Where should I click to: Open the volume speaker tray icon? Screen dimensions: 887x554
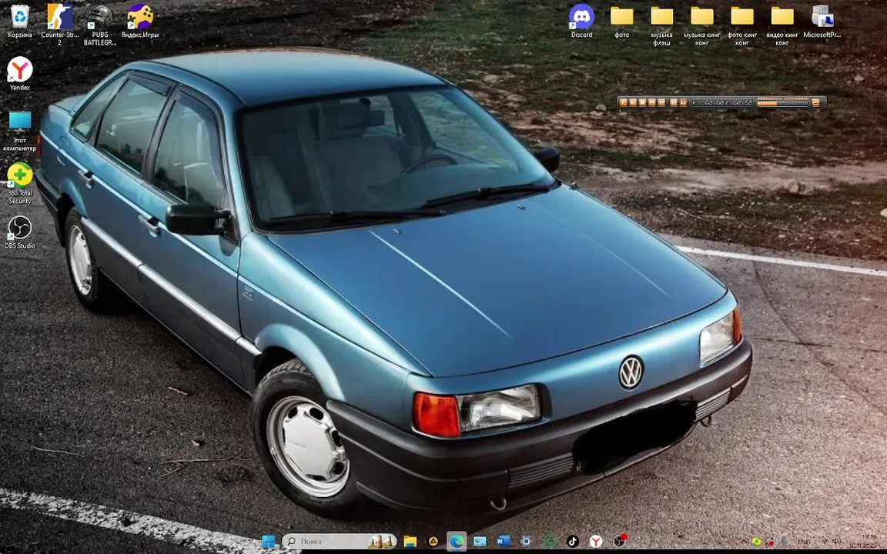point(837,542)
